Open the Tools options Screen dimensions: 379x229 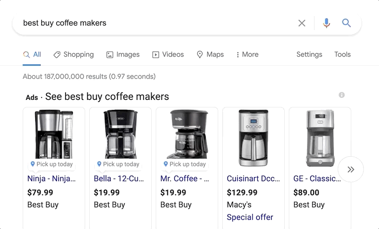pos(342,54)
